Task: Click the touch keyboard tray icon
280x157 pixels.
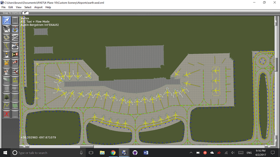Action: [241, 153]
